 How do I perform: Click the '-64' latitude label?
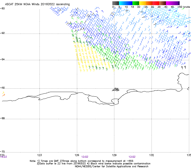2,59
